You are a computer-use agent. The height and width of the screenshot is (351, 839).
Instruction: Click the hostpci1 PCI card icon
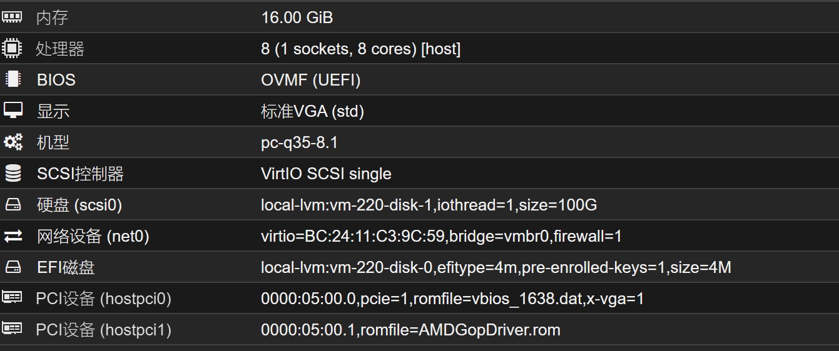point(12,329)
